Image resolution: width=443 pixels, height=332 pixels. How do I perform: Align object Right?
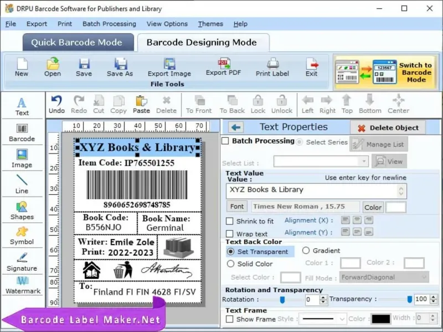click(327, 105)
